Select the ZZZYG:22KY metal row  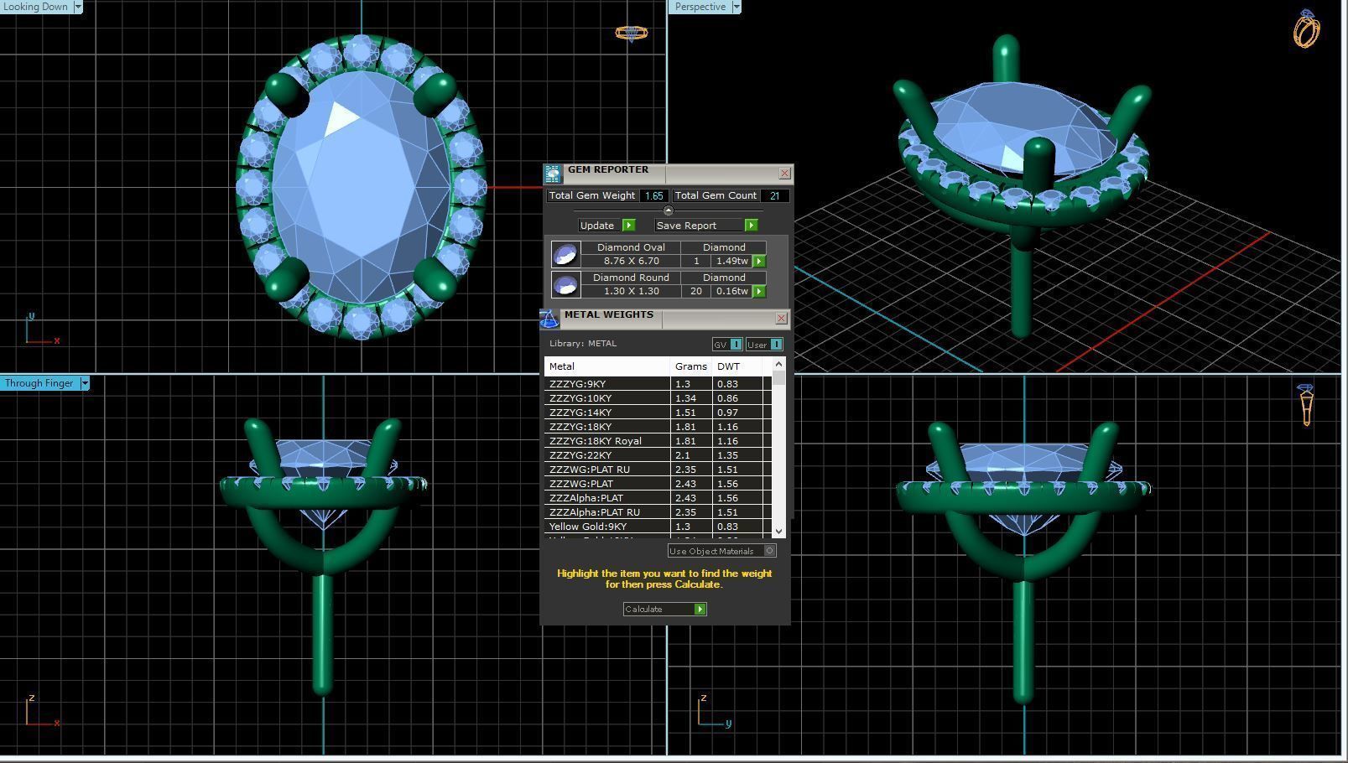[x=658, y=455]
